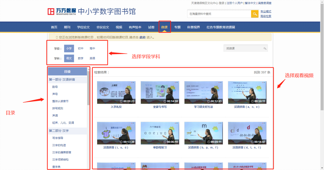Click the 坐姿与书写 title text
This screenshot has height=170, width=324.
(x=160, y=107)
